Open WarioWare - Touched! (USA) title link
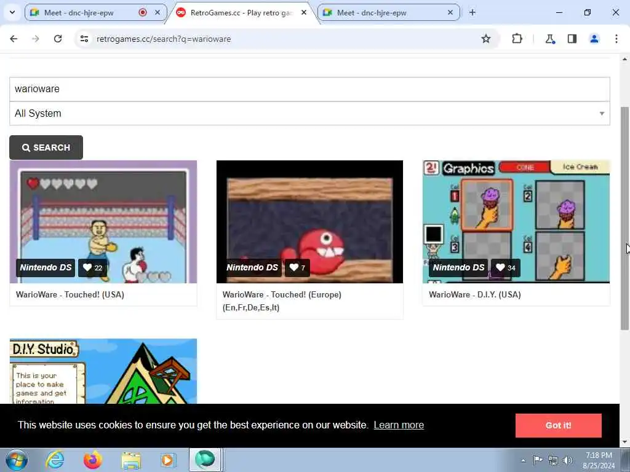630x472 pixels. 70,294
